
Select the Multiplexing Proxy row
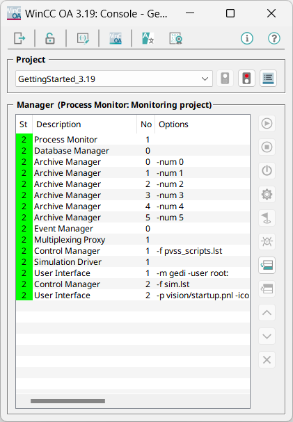(x=133, y=240)
